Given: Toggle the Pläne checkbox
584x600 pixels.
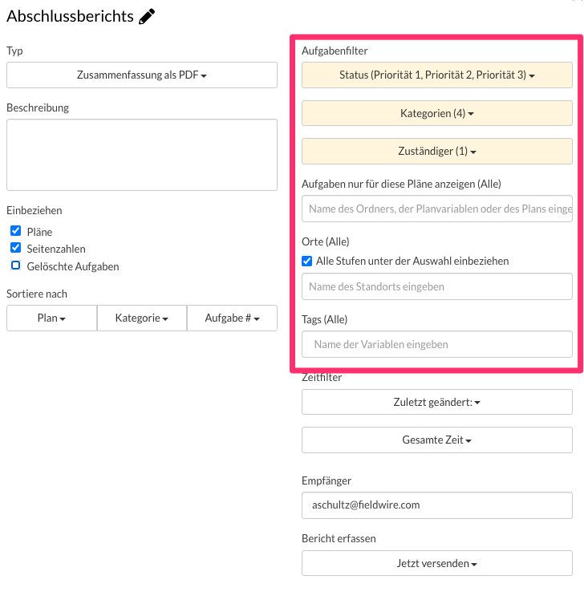Looking at the screenshot, I should [x=15, y=232].
